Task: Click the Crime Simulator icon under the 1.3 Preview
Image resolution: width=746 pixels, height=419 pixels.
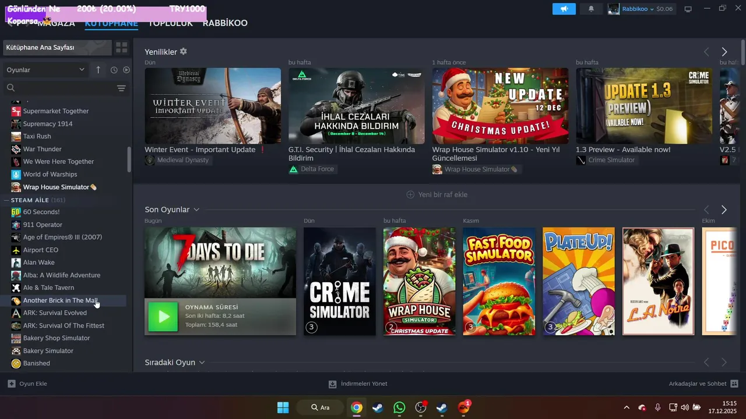Action: (581, 160)
